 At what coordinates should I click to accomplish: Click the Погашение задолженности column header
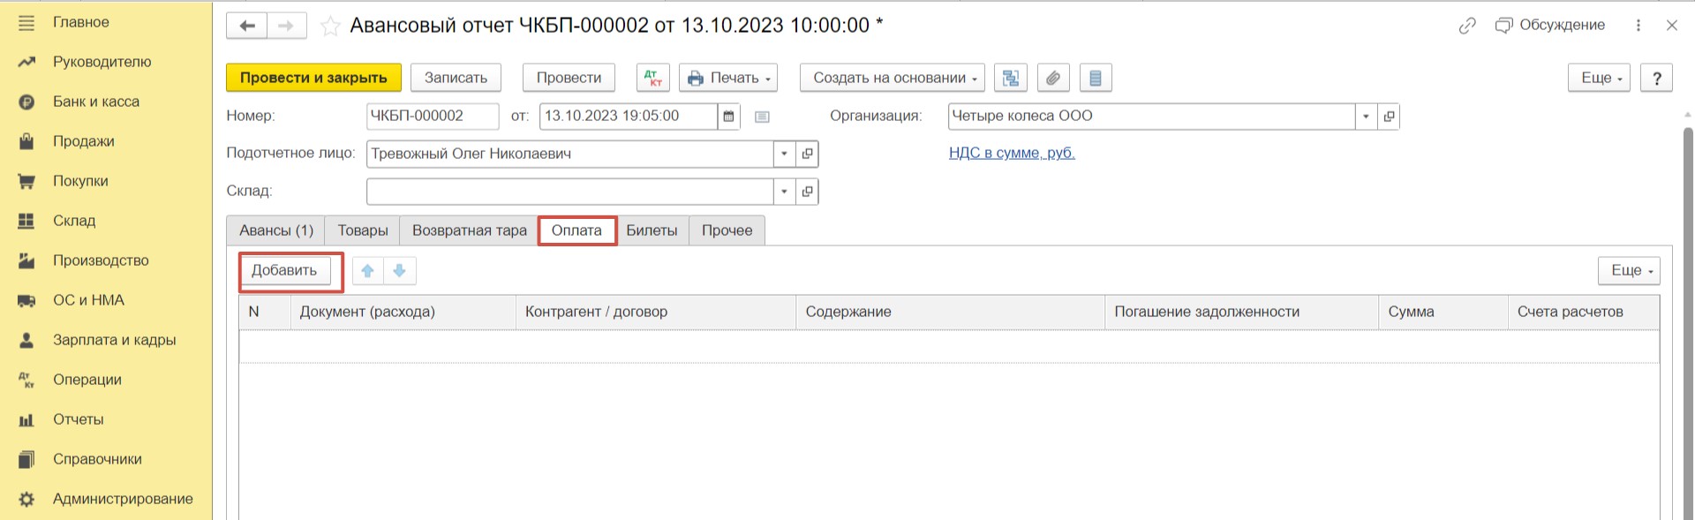coord(1242,312)
